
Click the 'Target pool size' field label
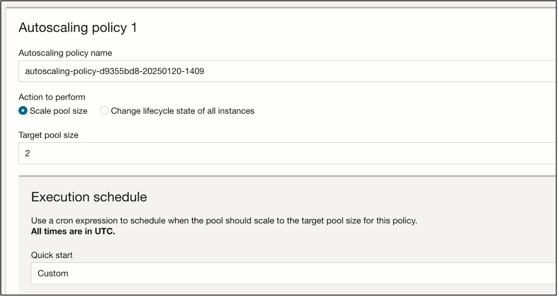[48, 135]
